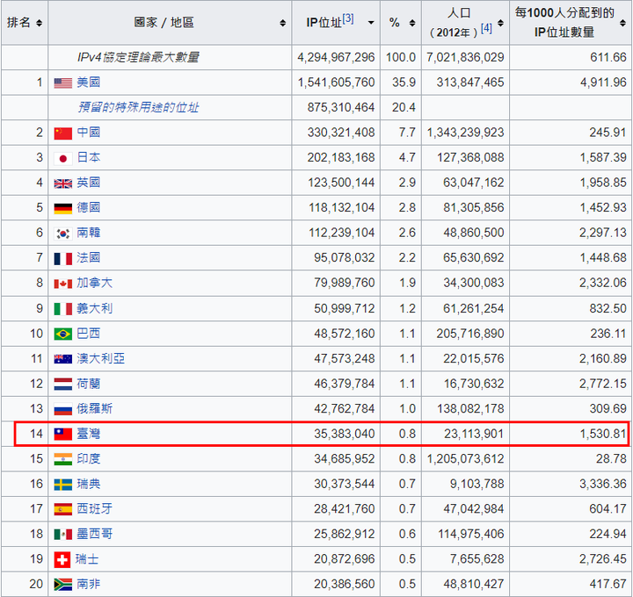Screen dimensions: 633x597
Task: Open the 巴西 country link
Action: coord(89,334)
